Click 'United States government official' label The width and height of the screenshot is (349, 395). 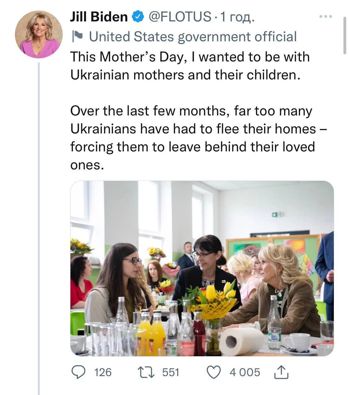coord(193,37)
